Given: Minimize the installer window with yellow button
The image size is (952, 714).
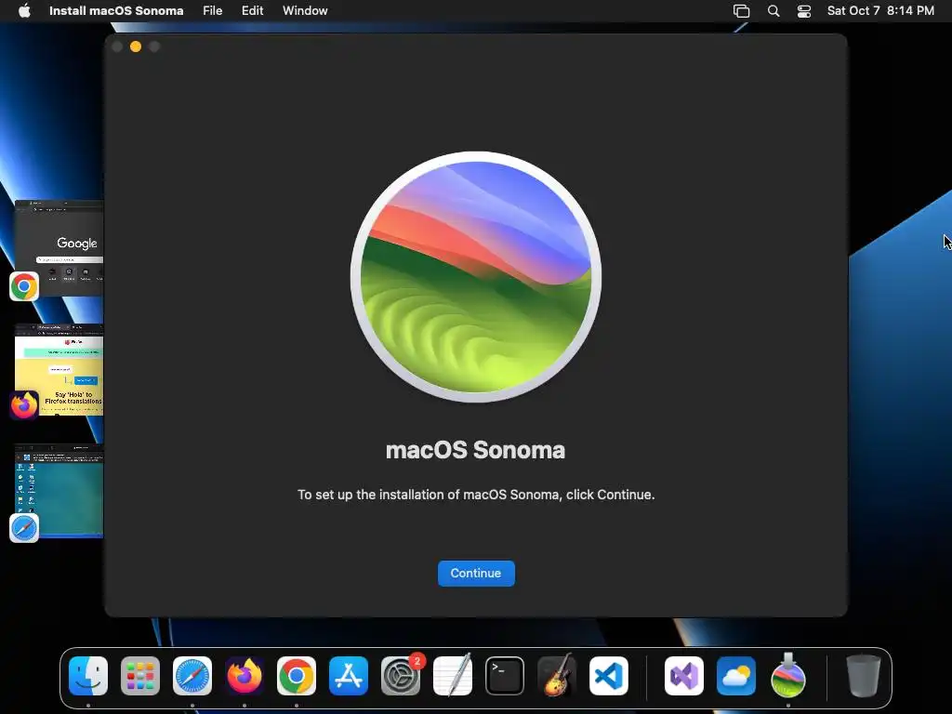Looking at the screenshot, I should (136, 46).
